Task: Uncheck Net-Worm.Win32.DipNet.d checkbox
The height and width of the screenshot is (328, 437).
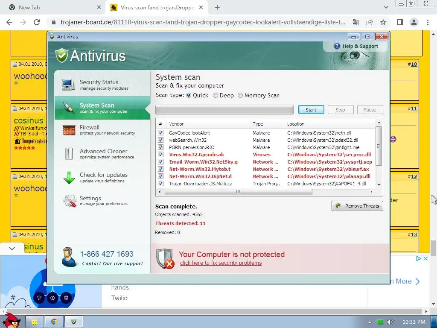Action: coord(160,176)
